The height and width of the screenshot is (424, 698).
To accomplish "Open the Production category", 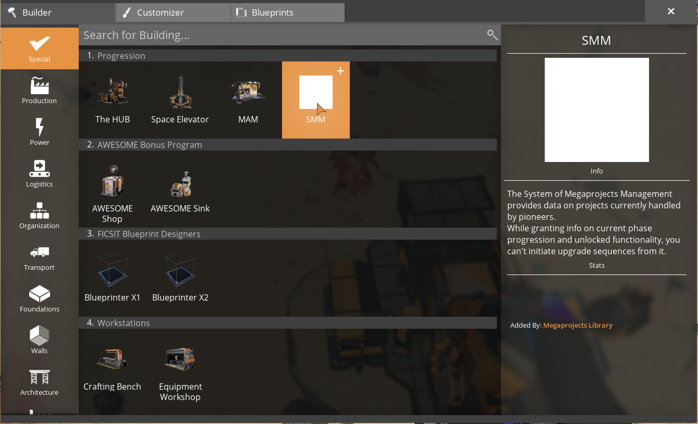I will [40, 90].
